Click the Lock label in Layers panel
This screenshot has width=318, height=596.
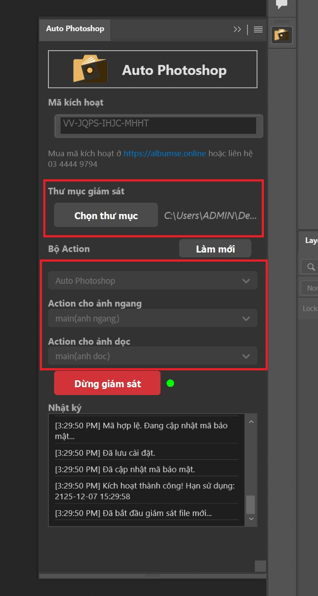tap(310, 308)
